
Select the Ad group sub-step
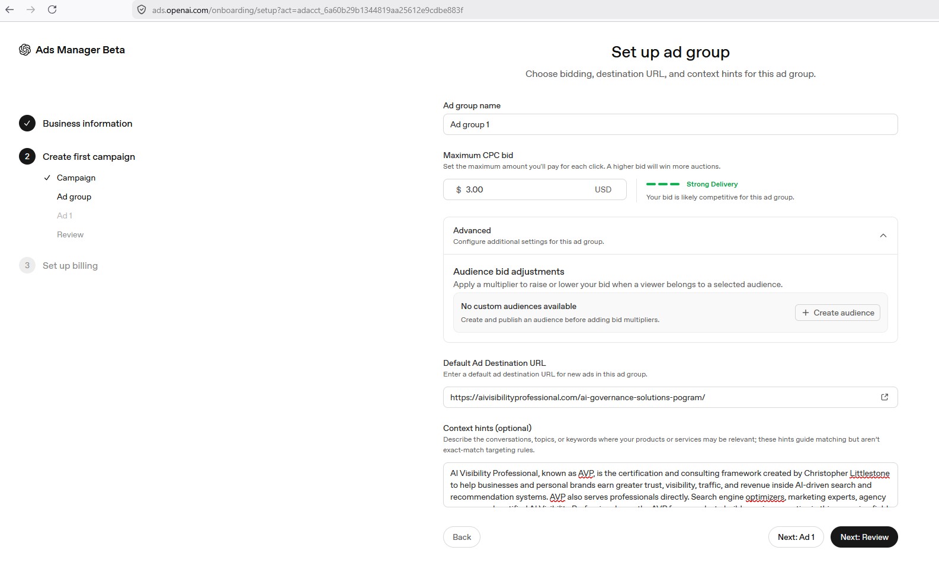(74, 197)
